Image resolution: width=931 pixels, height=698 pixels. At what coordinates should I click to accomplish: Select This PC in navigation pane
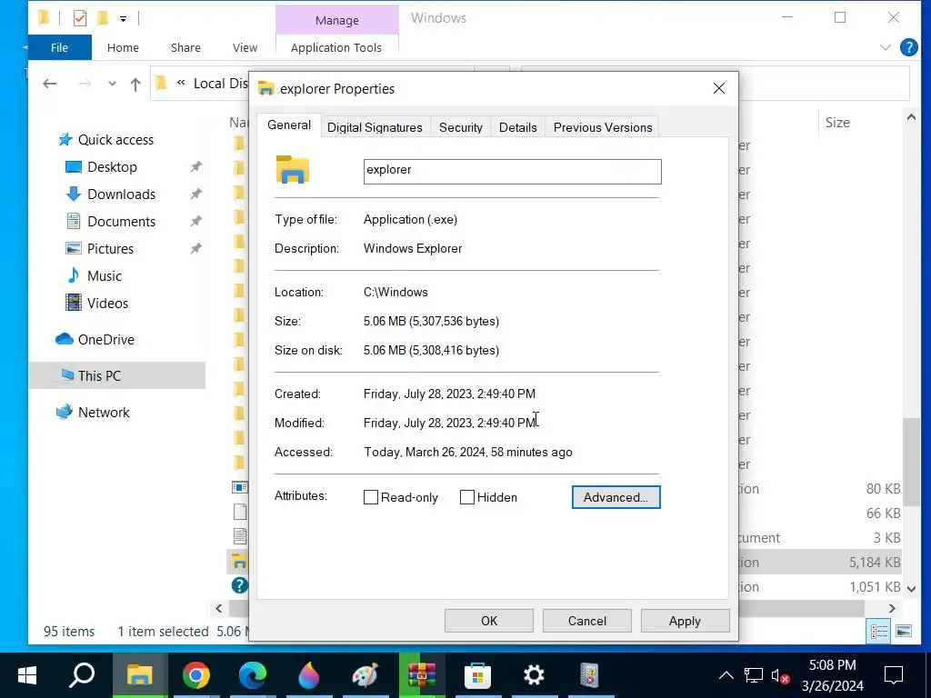[x=117, y=375]
